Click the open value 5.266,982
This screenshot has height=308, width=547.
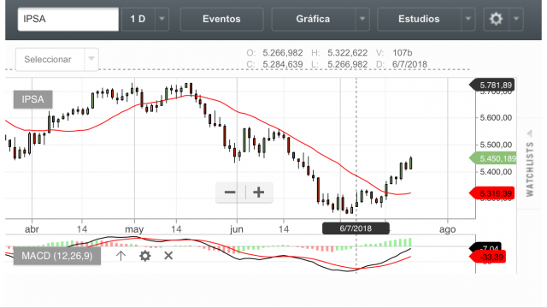(283, 53)
